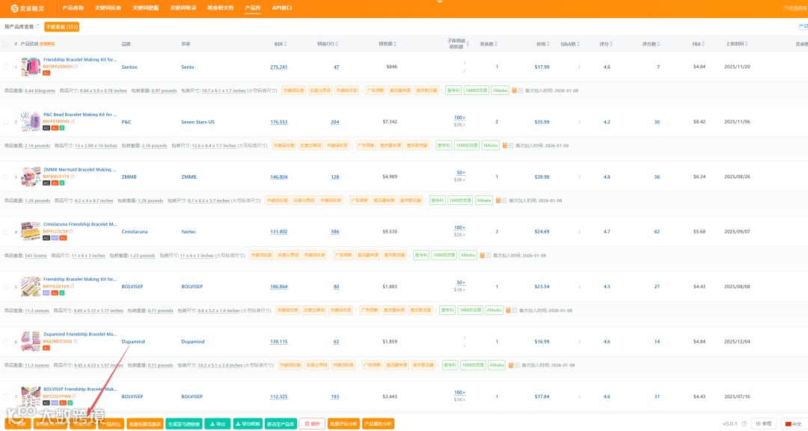This screenshot has height=431, width=808.
Task: Open note icon in Dupamind detail row
Action: click(517, 365)
